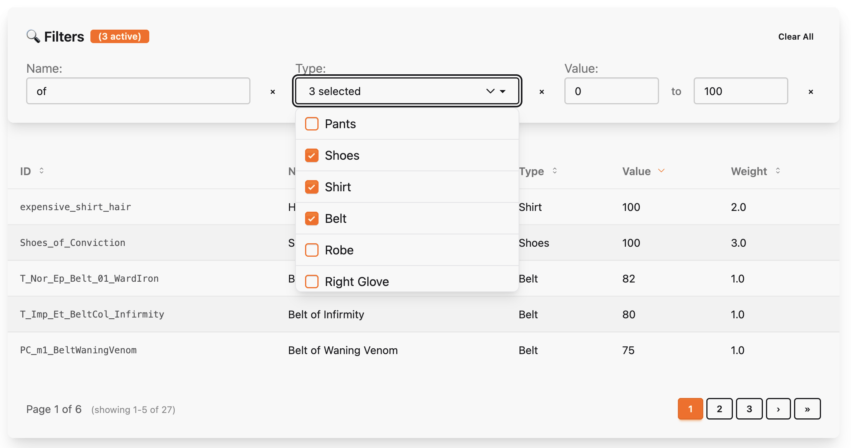Viewport: 851px width, 448px height.
Task: Go to page 2
Action: (x=719, y=409)
